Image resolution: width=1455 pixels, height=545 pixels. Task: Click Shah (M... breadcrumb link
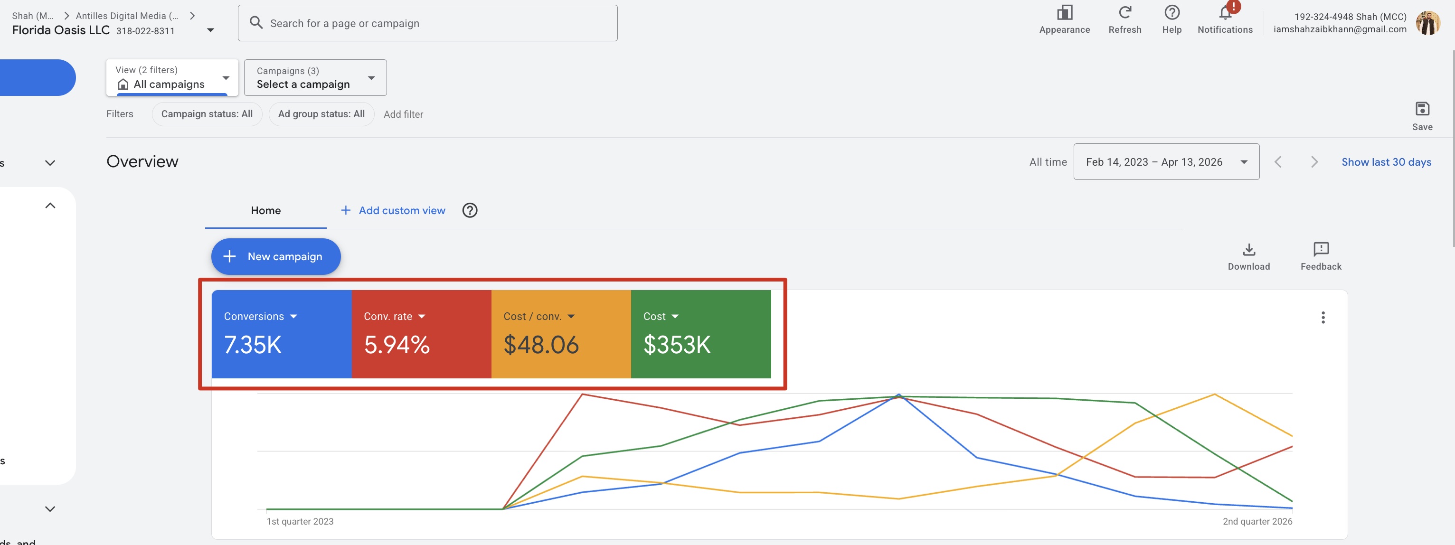coord(33,16)
